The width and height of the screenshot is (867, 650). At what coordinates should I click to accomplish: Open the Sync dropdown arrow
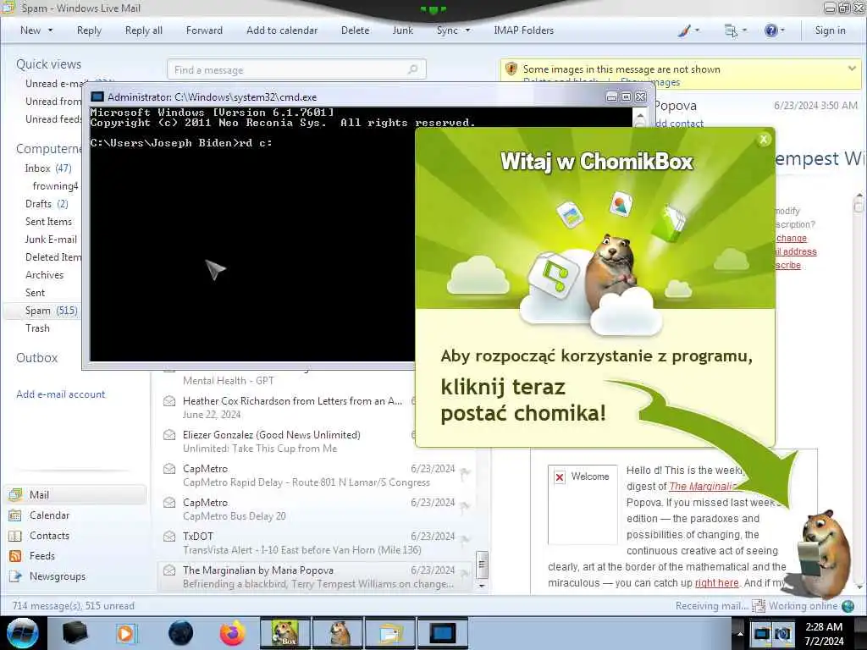pyautogui.click(x=467, y=30)
